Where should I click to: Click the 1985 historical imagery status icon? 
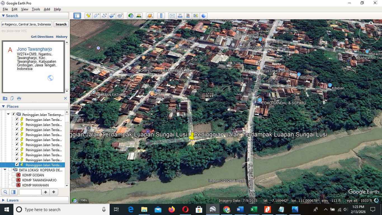(75, 200)
